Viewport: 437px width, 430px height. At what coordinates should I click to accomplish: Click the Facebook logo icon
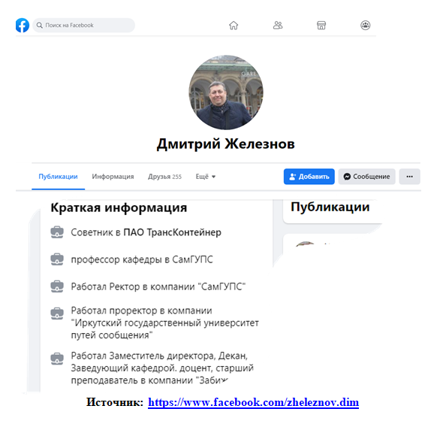click(23, 25)
